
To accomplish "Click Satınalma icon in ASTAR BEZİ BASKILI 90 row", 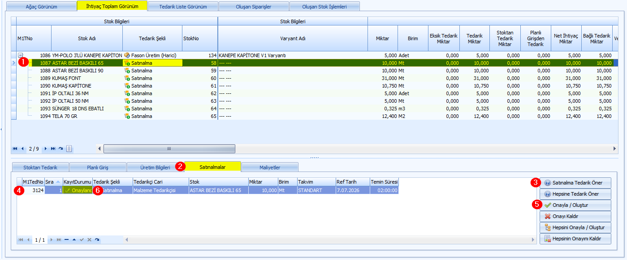I will coord(127,71).
